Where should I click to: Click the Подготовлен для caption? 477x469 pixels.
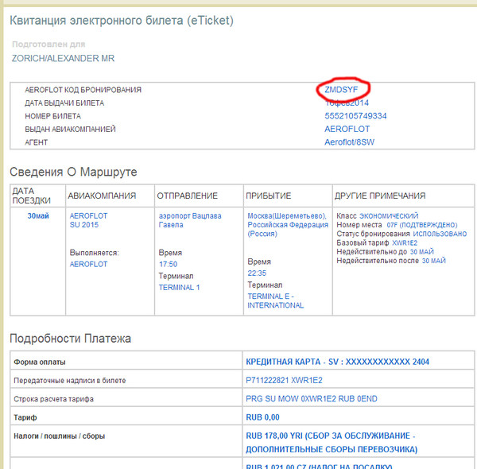[48, 45]
